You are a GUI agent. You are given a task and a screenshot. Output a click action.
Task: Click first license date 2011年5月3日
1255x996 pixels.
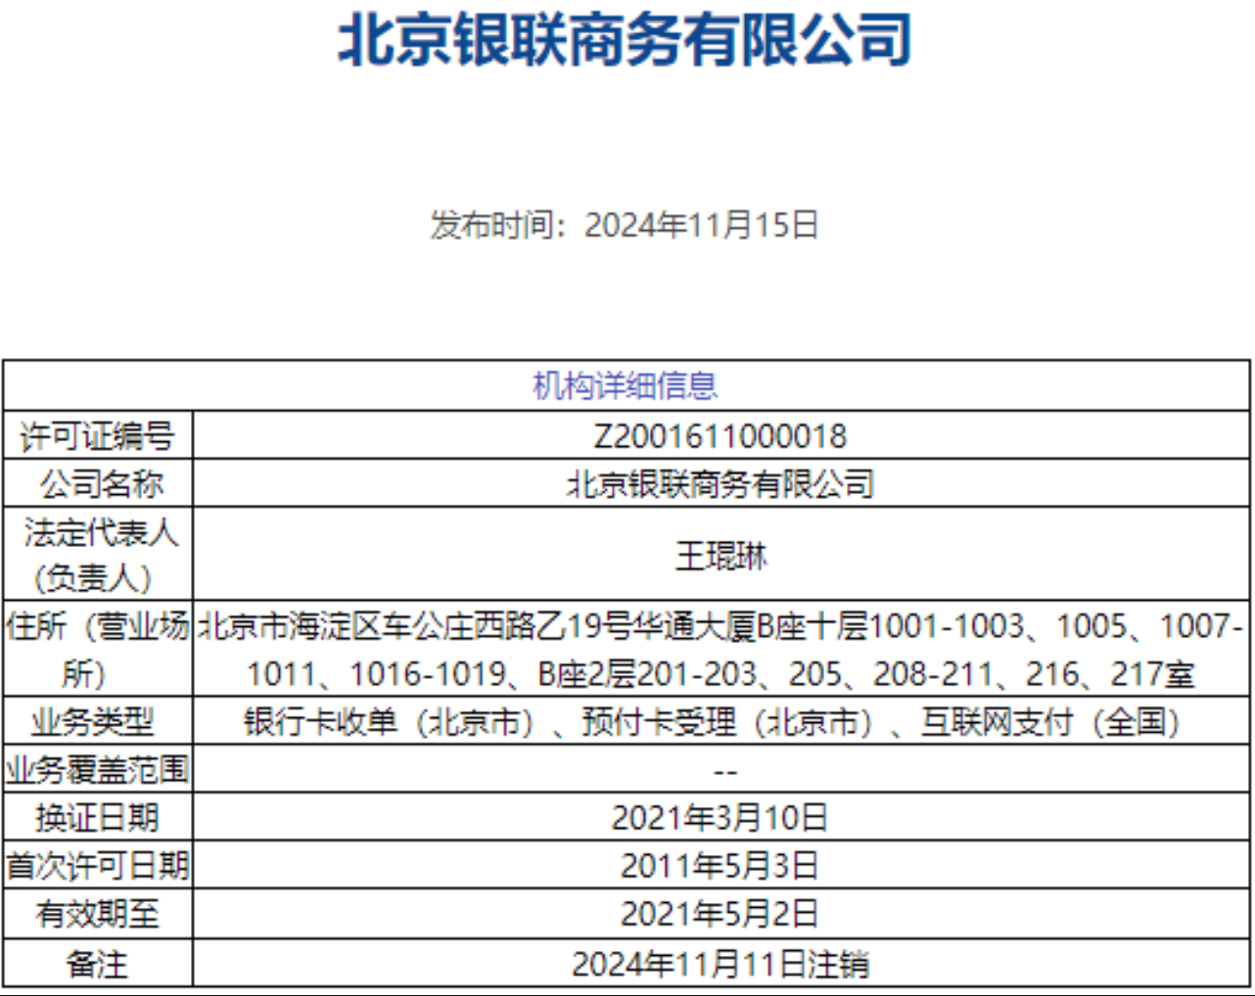(720, 865)
